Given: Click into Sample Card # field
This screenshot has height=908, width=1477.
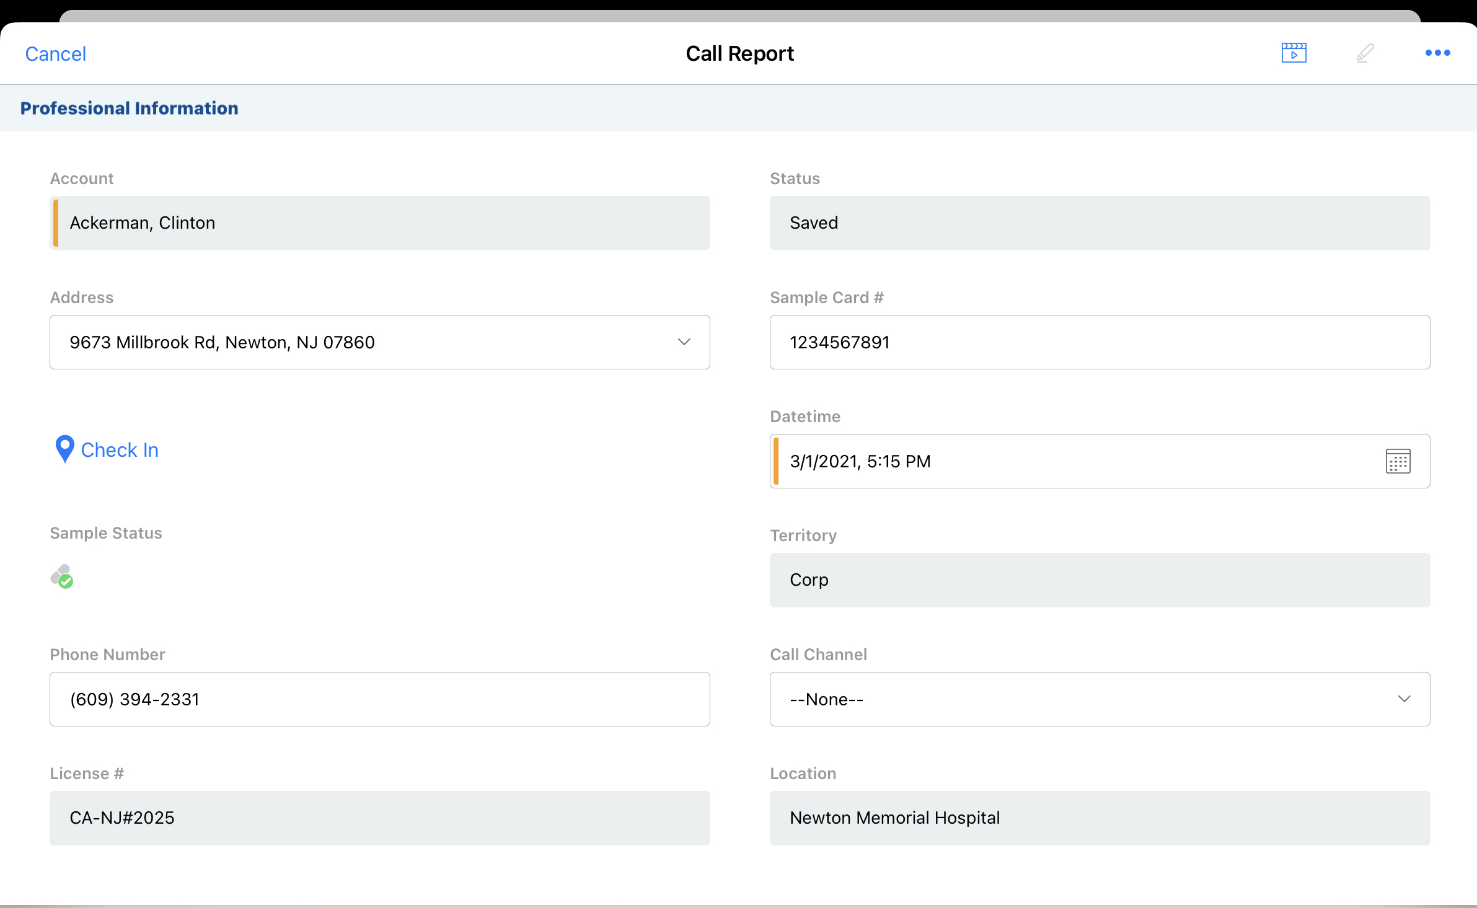Looking at the screenshot, I should click(1099, 342).
